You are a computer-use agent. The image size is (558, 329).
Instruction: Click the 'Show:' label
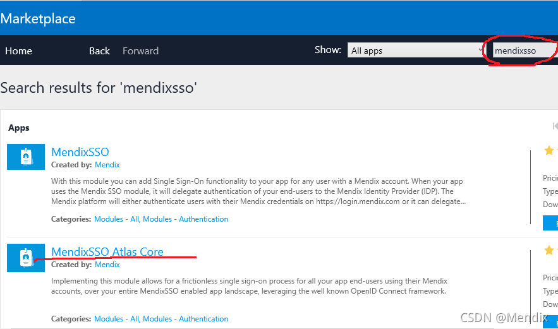click(x=328, y=50)
